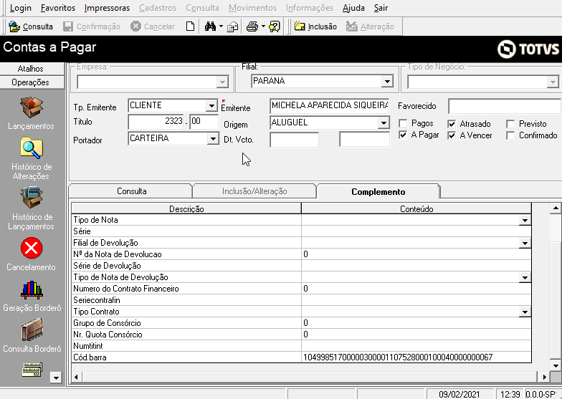The image size is (562, 399).
Task: Click the second Dt. Vcto. date field
Action: [x=364, y=139]
